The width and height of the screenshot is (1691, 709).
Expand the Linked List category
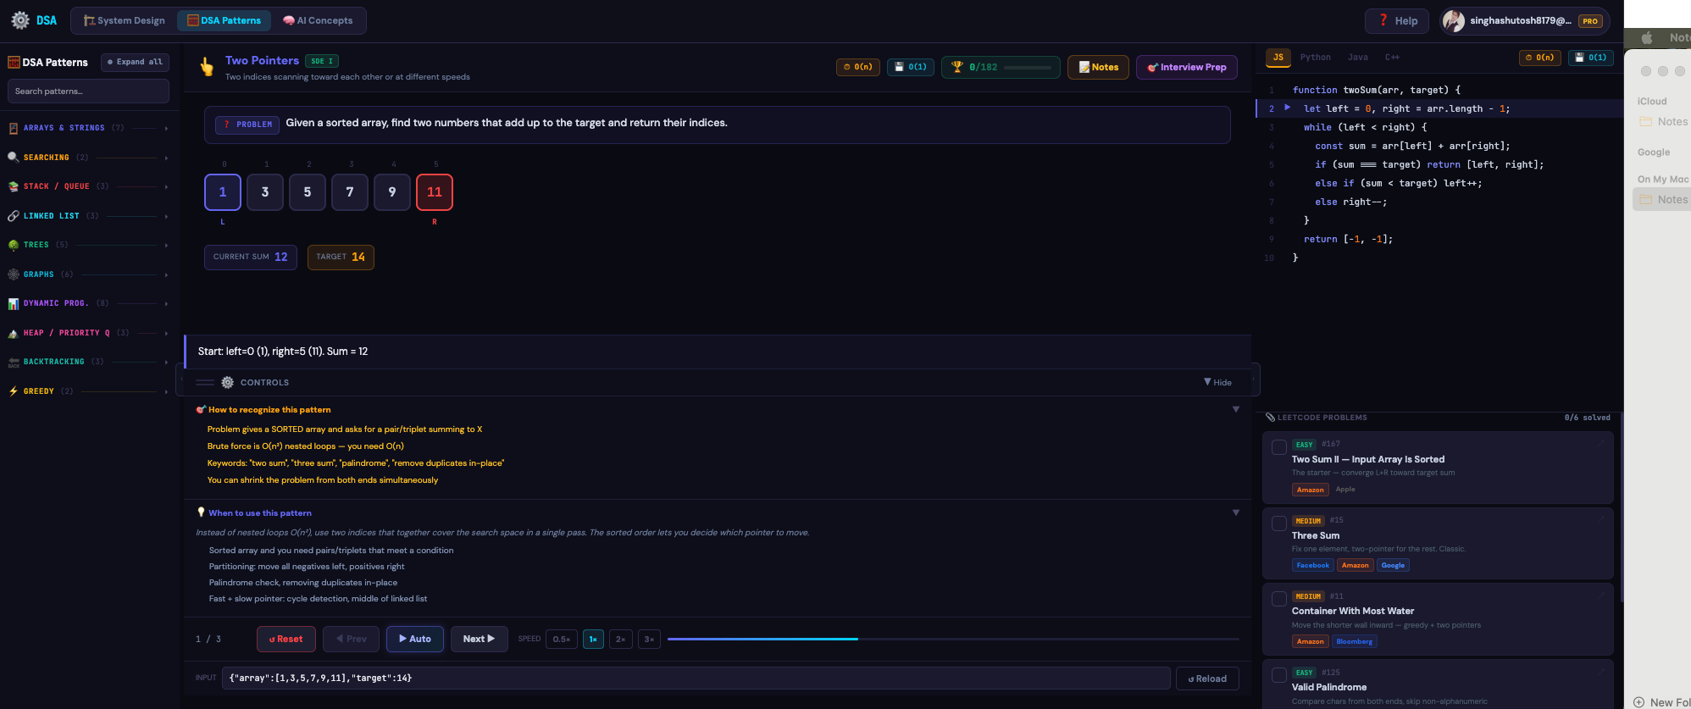[88, 216]
